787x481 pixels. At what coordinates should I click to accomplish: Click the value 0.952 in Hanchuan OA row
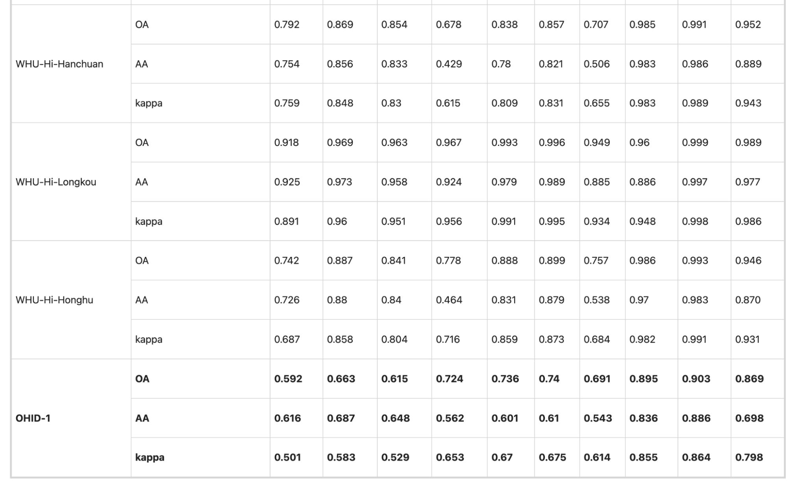[x=757, y=24]
